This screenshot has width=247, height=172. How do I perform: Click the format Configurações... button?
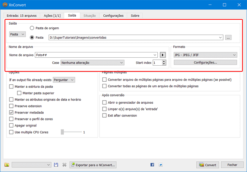pyautogui.click(x=205, y=62)
